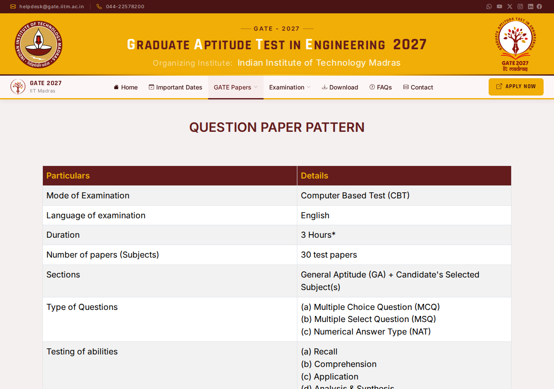This screenshot has height=389, width=554.
Task: Expand the Examination dropdown menu
Action: [x=290, y=87]
